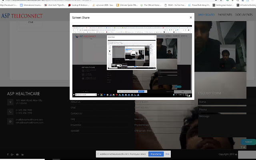
Task: Open the Chat footer link
Action: point(73,108)
